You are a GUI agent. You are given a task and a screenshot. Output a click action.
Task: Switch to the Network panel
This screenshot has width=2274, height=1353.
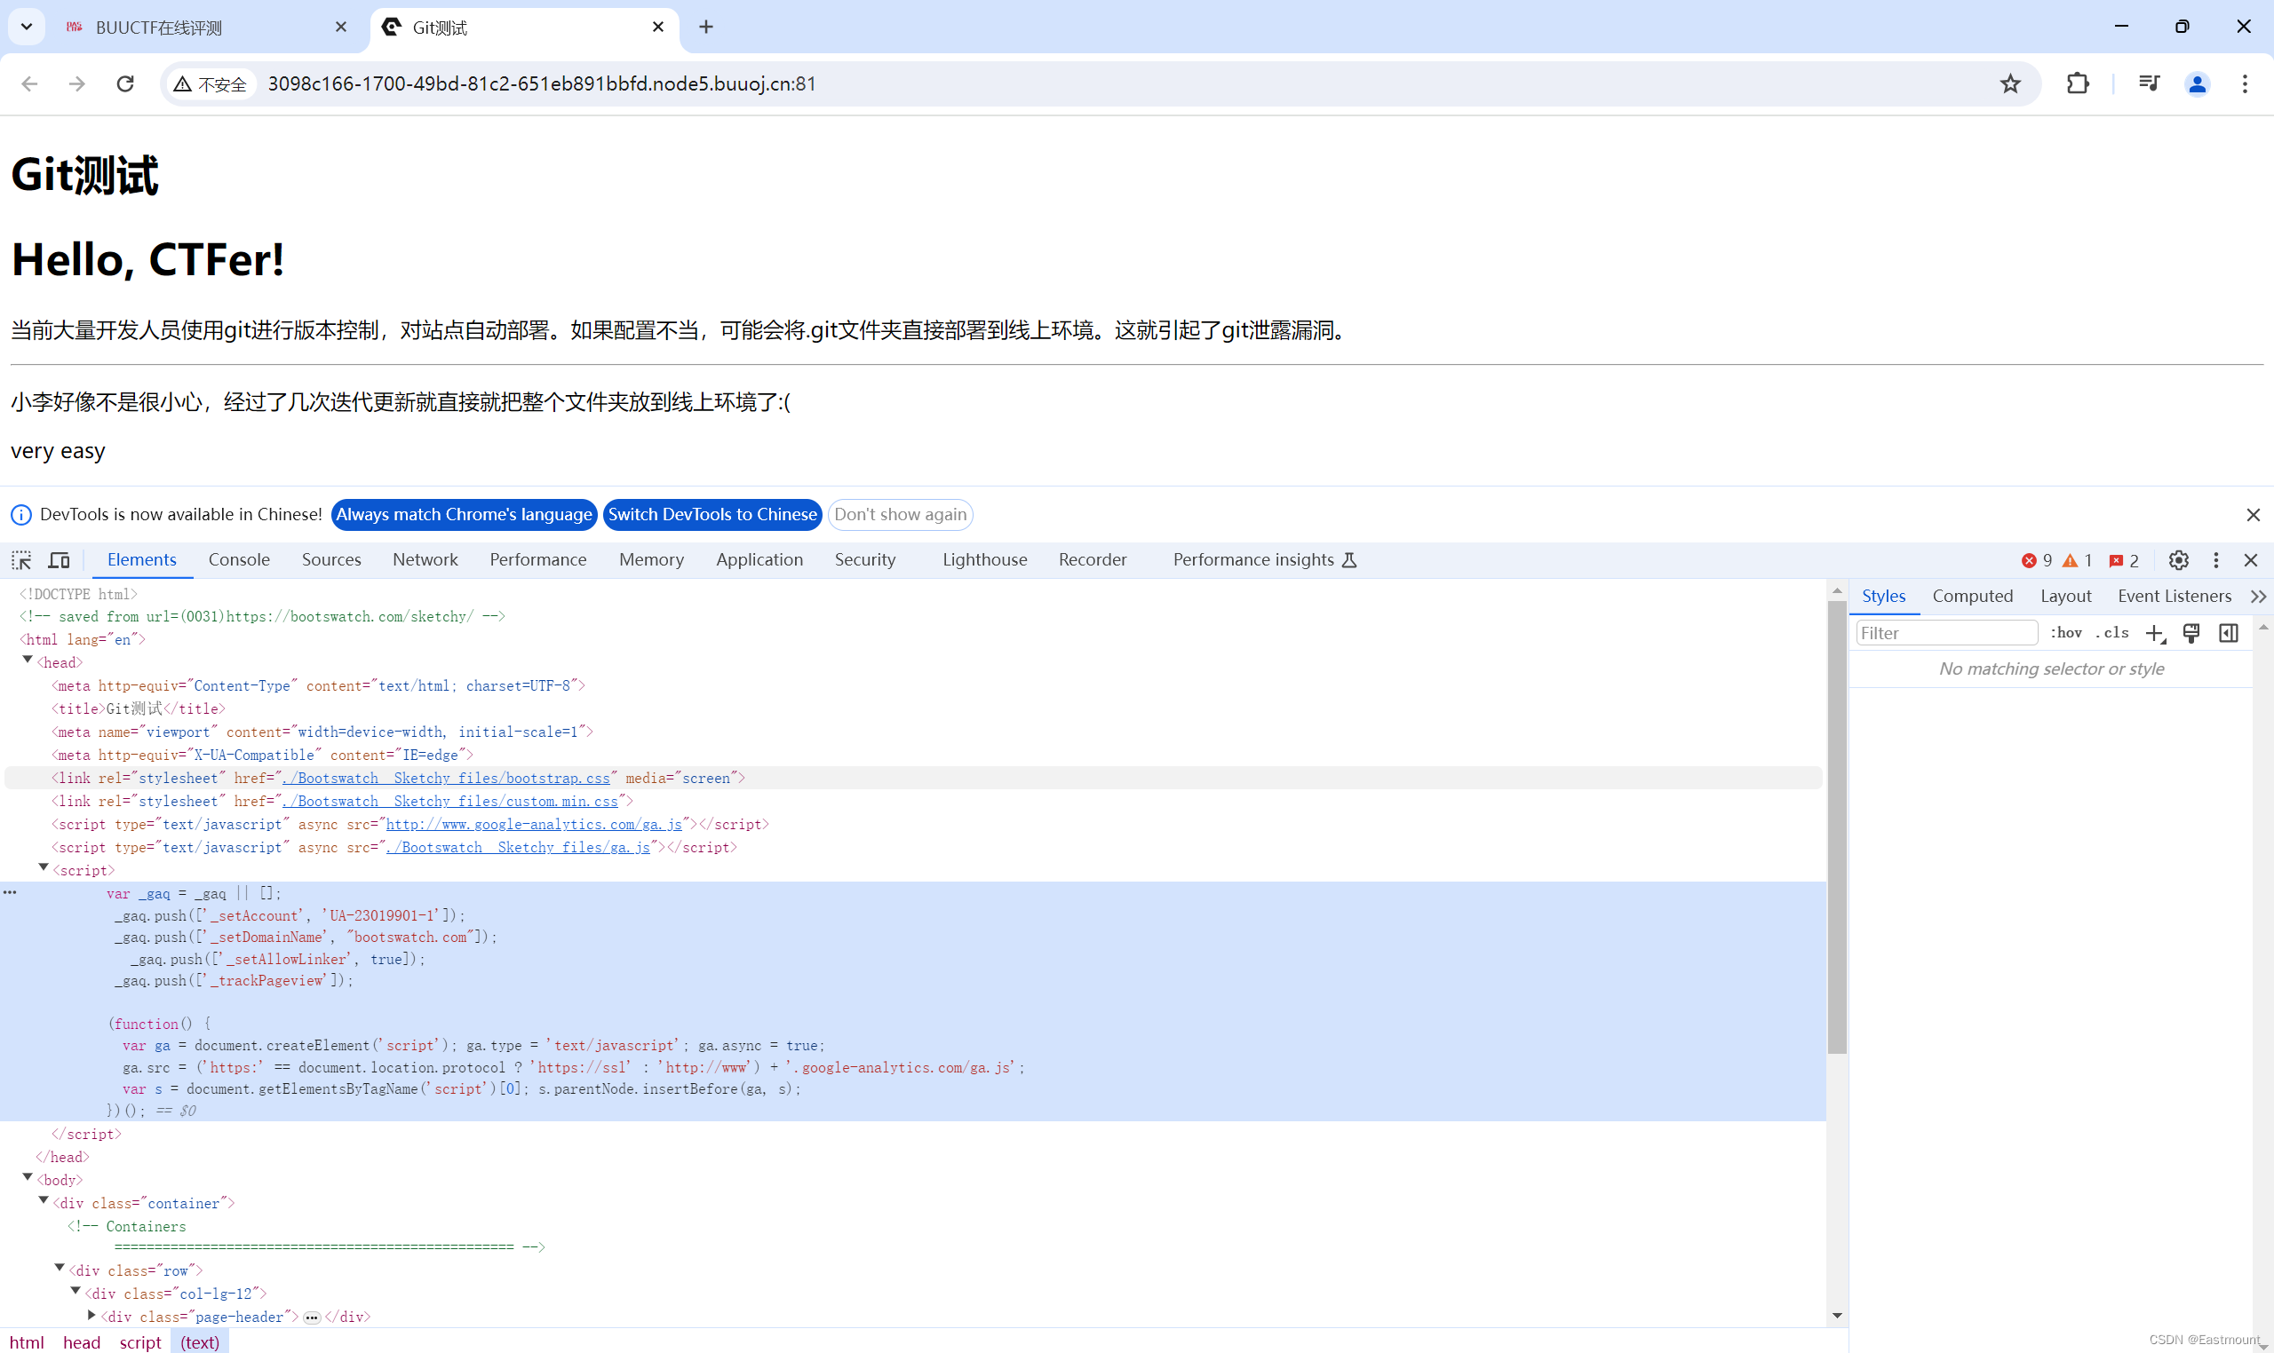[x=425, y=560]
